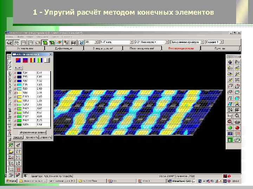Click the 'Применить' button in legend dialog
The image size is (253, 189).
click(x=32, y=138)
